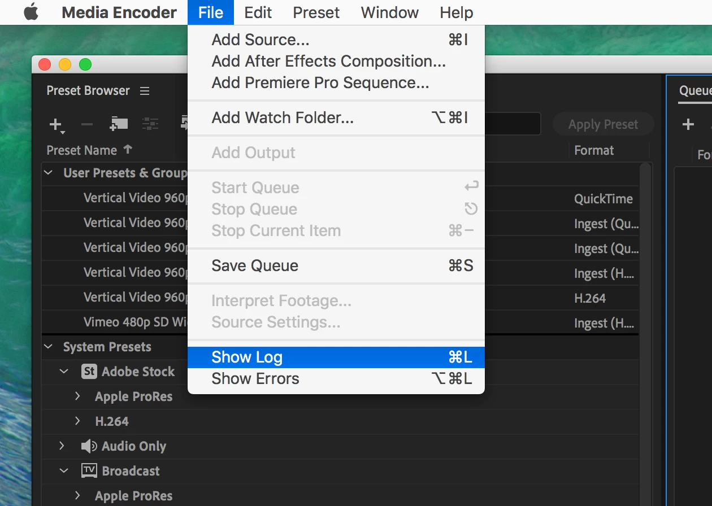This screenshot has width=712, height=506.
Task: Click the Broadcast TV icon
Action: (x=89, y=471)
